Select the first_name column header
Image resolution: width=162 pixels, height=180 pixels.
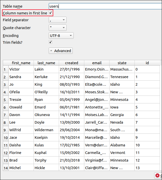pos(21,63)
